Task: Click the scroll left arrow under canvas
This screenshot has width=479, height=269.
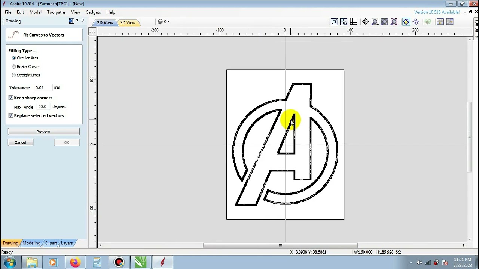Action: coord(100,245)
